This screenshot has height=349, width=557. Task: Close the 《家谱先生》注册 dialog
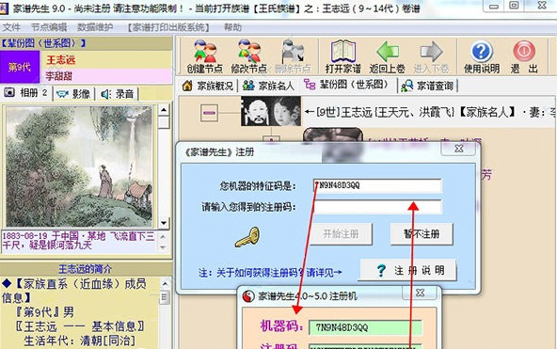458,149
